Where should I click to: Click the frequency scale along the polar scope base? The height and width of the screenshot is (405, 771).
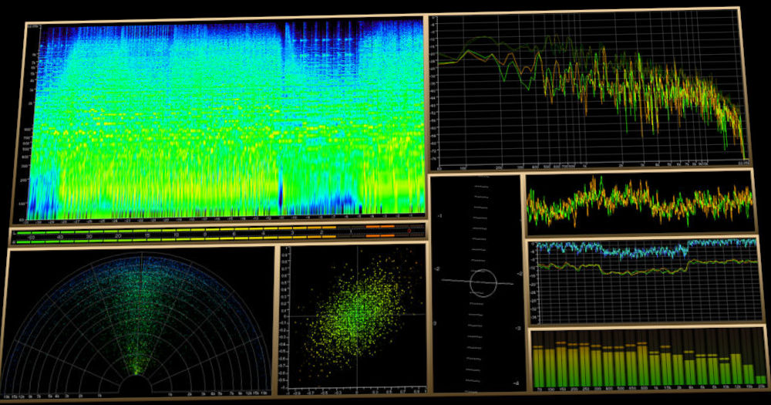77,394
